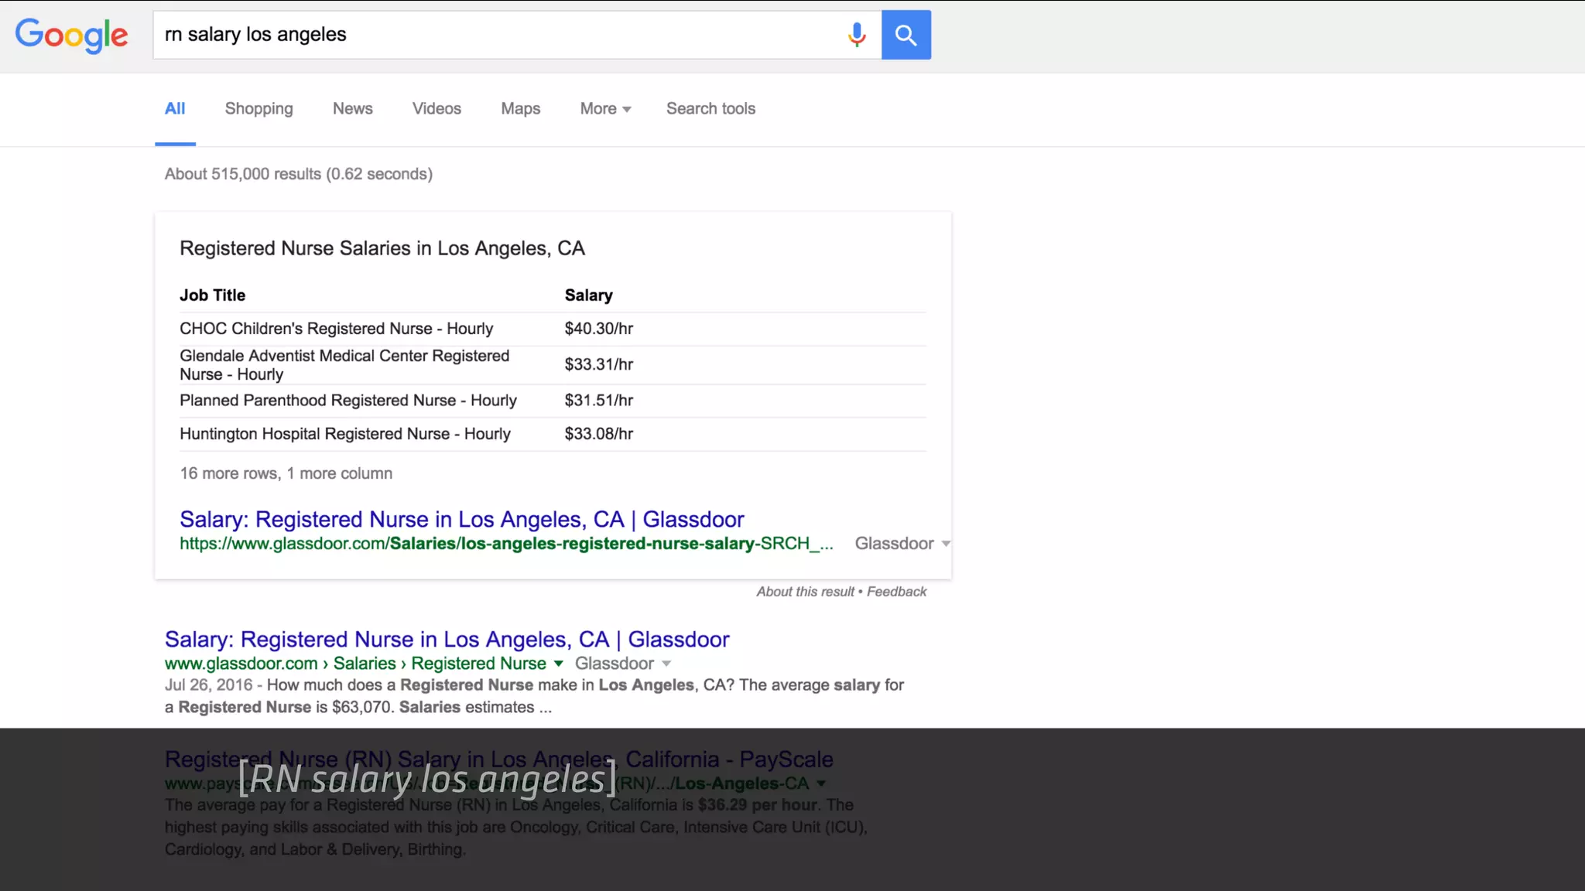The height and width of the screenshot is (891, 1585).
Task: Open Search tools options
Action: (710, 109)
